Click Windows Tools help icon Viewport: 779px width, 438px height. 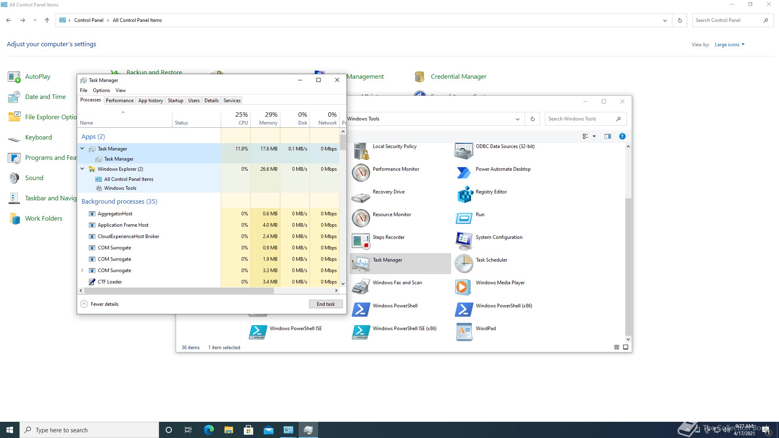click(x=622, y=137)
